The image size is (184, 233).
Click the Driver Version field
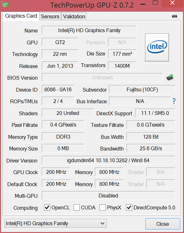coord(108,160)
